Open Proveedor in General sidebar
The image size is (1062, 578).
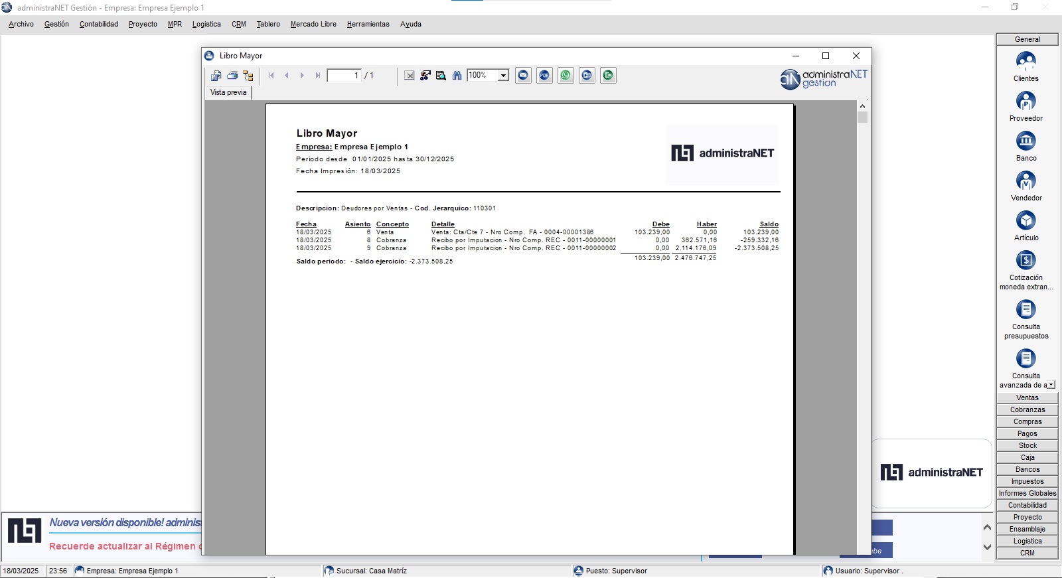pos(1026,106)
